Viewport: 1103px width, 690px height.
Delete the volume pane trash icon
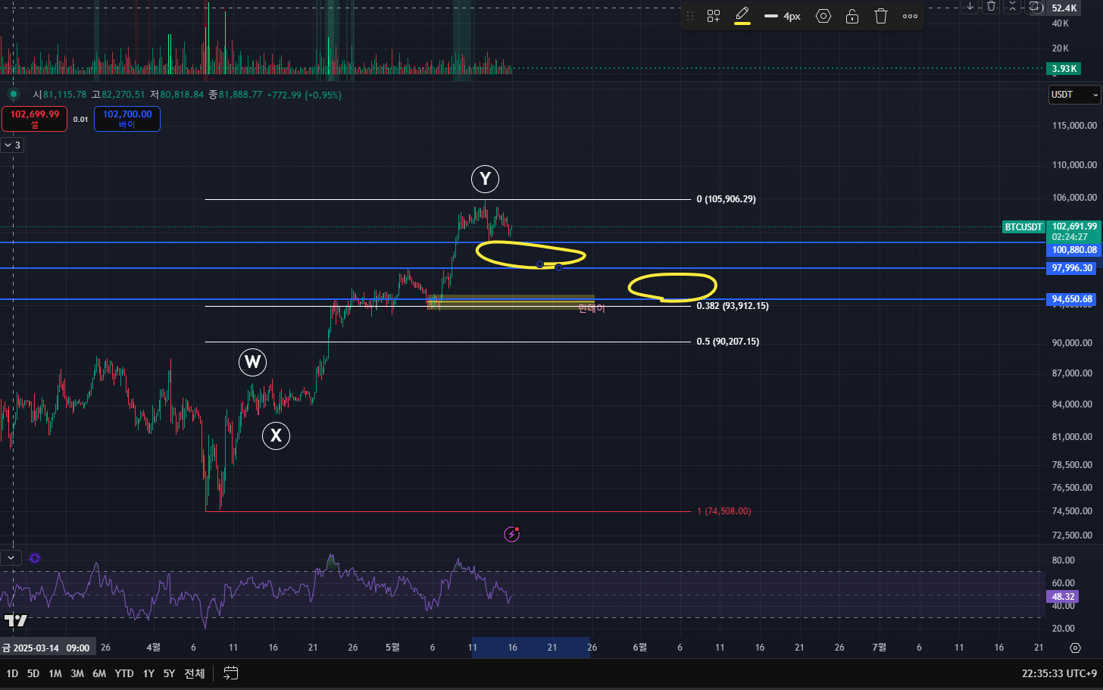click(x=991, y=6)
